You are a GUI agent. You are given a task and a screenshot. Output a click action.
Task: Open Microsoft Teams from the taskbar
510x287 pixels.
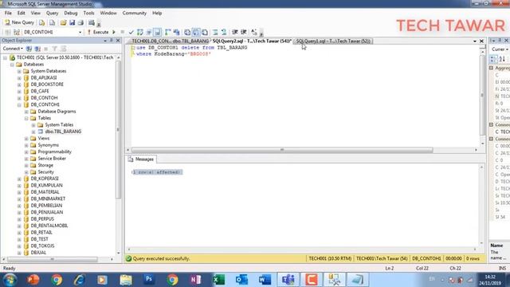point(288,280)
